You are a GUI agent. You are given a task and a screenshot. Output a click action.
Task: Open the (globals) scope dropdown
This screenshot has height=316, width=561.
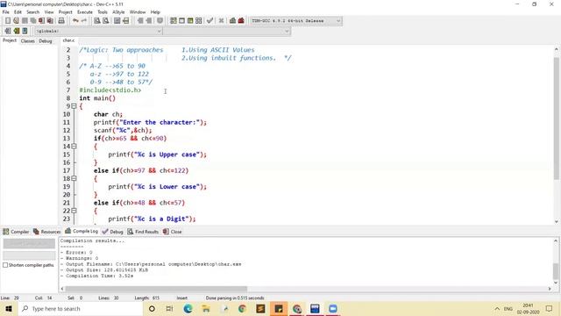98,32
